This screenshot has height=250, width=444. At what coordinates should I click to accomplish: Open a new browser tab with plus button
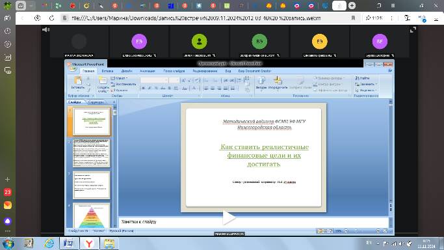point(352,5)
